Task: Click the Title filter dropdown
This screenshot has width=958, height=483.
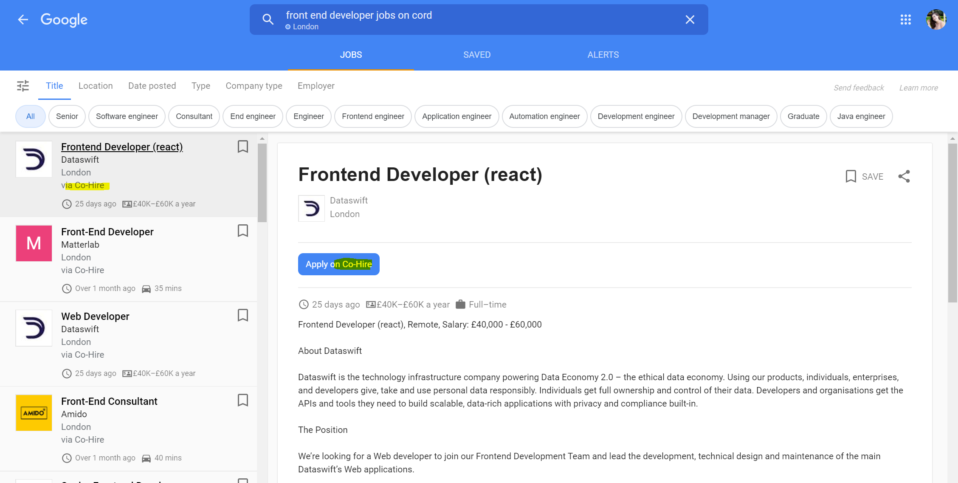Action: (55, 86)
